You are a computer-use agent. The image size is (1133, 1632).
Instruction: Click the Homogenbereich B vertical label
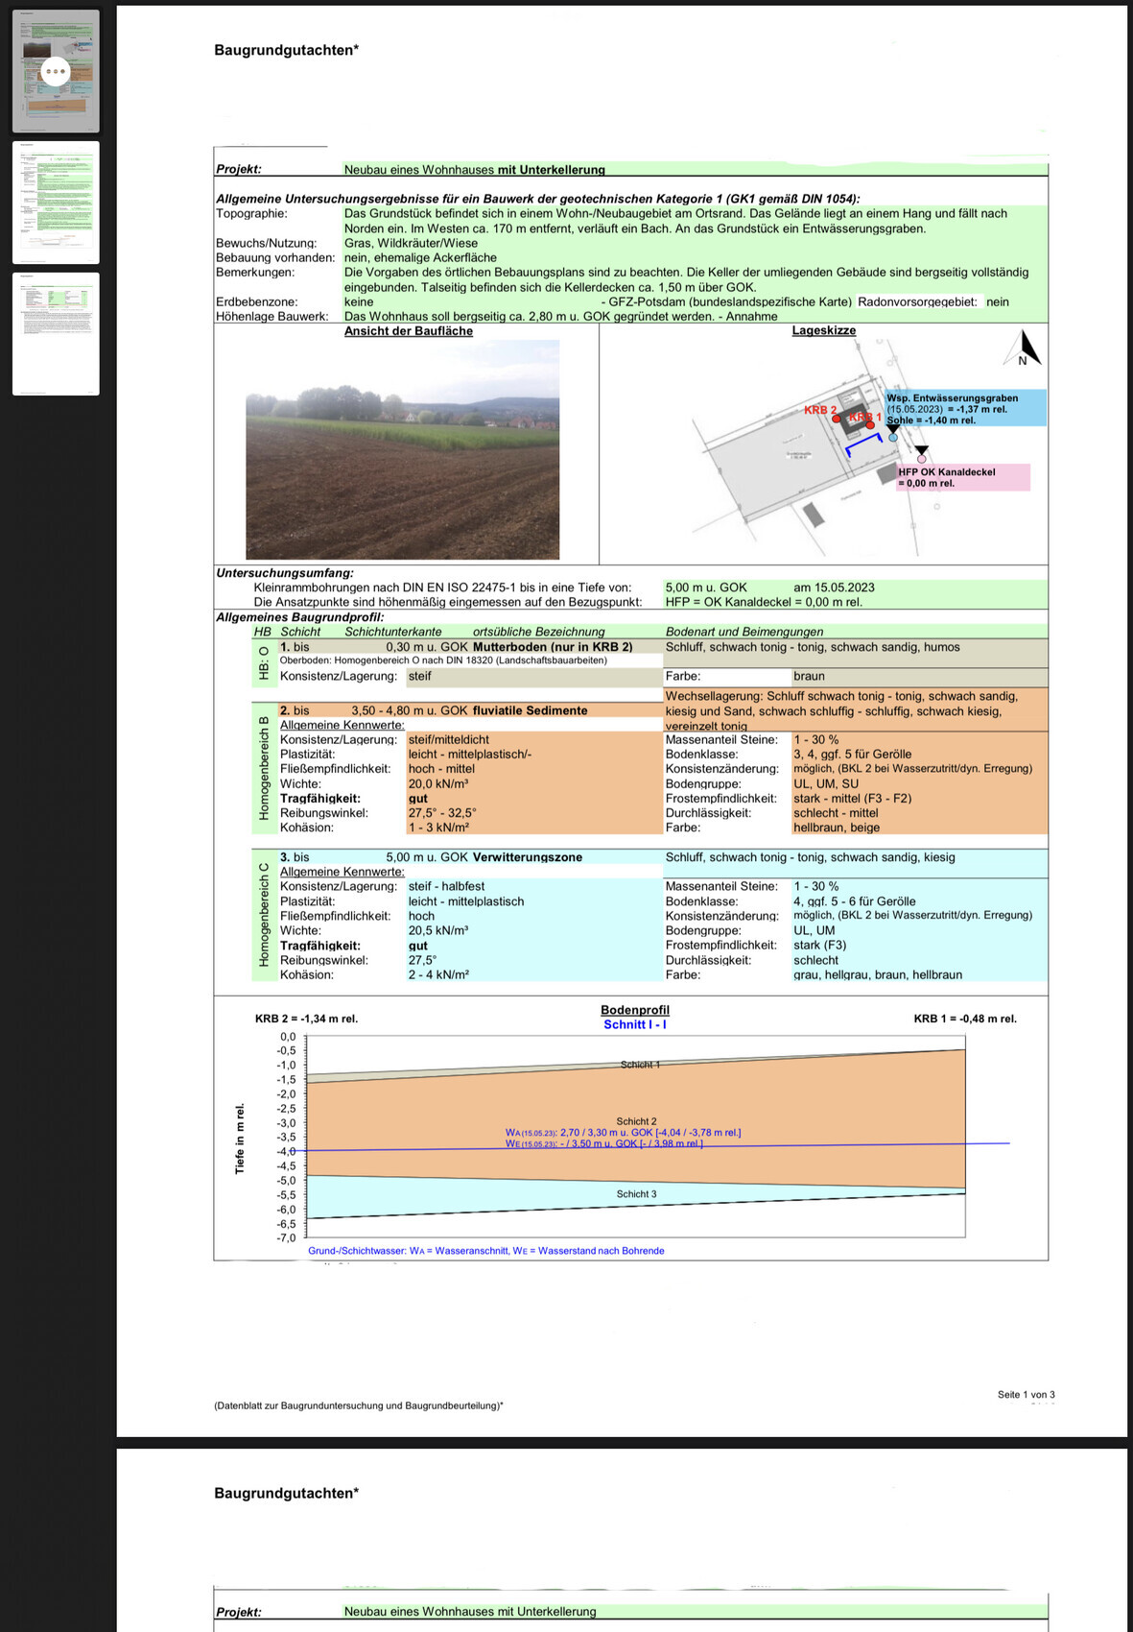click(264, 767)
